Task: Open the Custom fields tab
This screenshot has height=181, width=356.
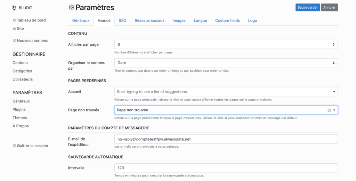Action: (x=227, y=20)
